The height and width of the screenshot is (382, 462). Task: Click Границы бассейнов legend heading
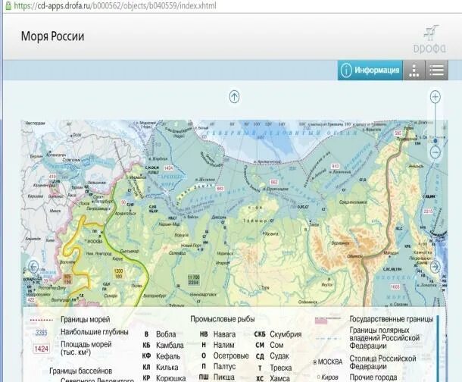pyautogui.click(x=81, y=371)
